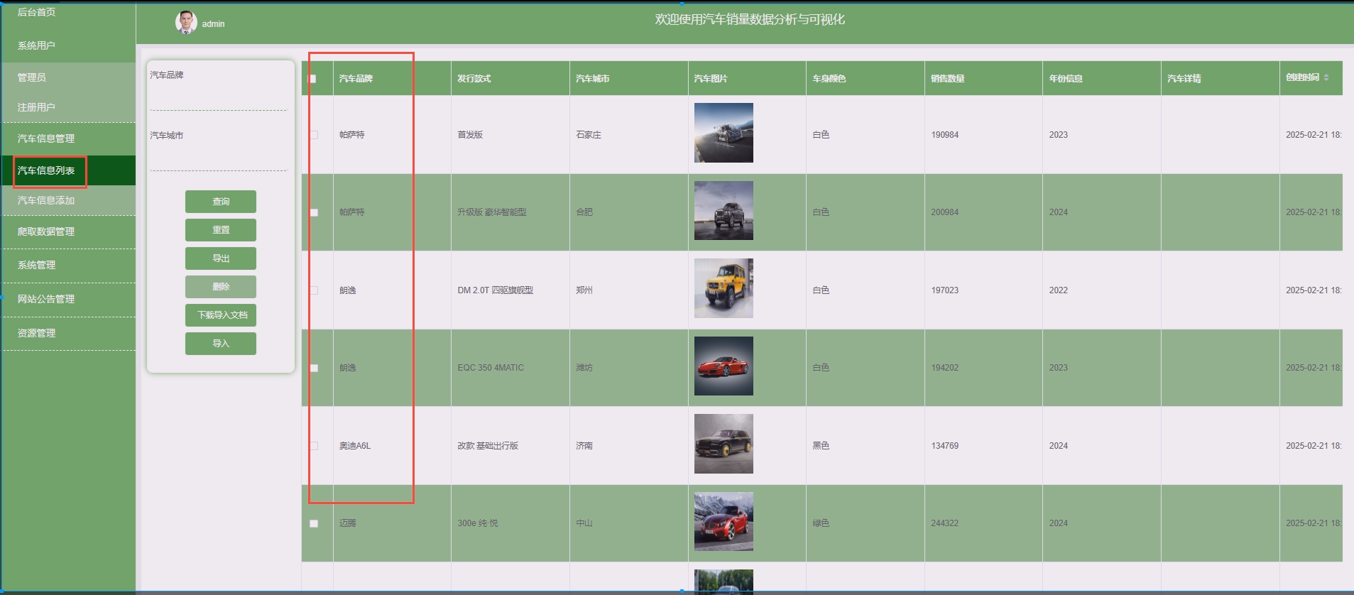Open the red car image in the 迈腾 row
1354x595 pixels.
[x=724, y=521]
